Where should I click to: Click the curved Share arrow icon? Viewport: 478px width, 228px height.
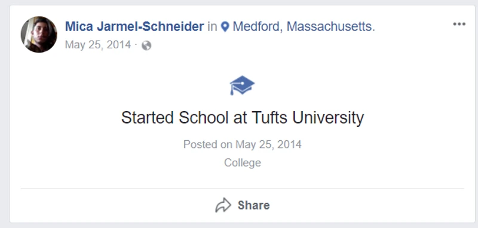(223, 205)
